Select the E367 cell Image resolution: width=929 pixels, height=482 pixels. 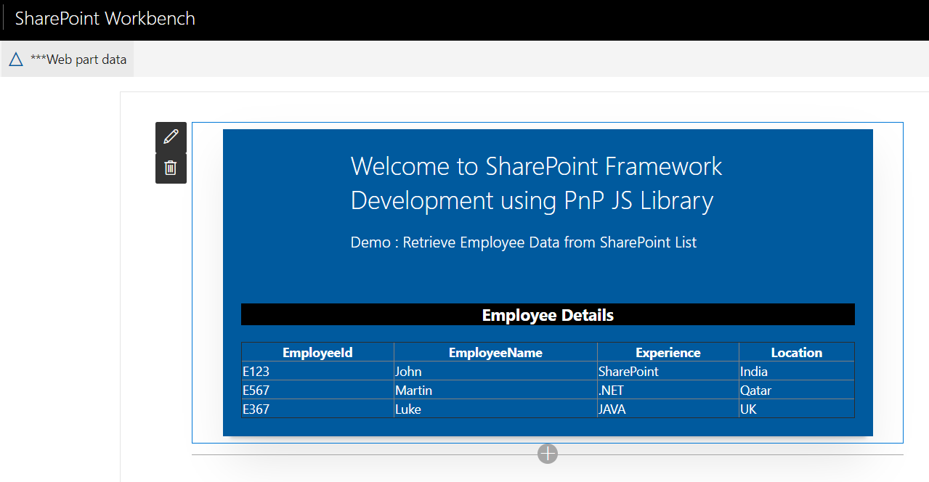coord(317,409)
